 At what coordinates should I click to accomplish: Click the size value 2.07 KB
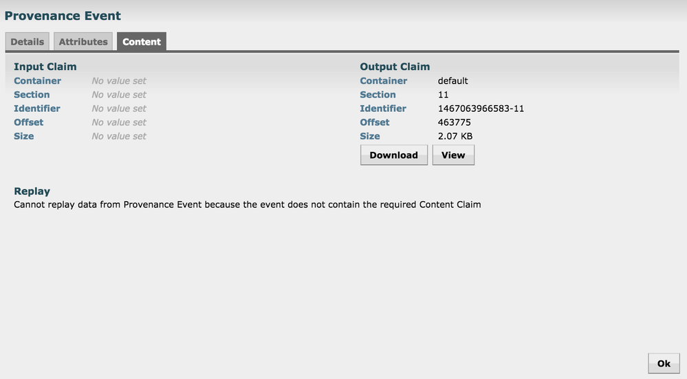(x=455, y=136)
